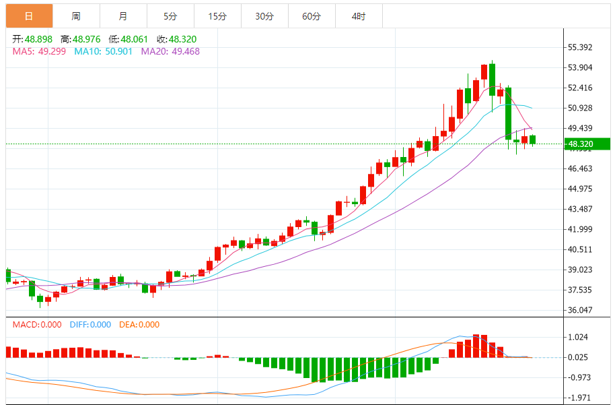Viewport: 615px width, 405px height.
Task: Select the 日 daily chart tab
Action: [29, 16]
